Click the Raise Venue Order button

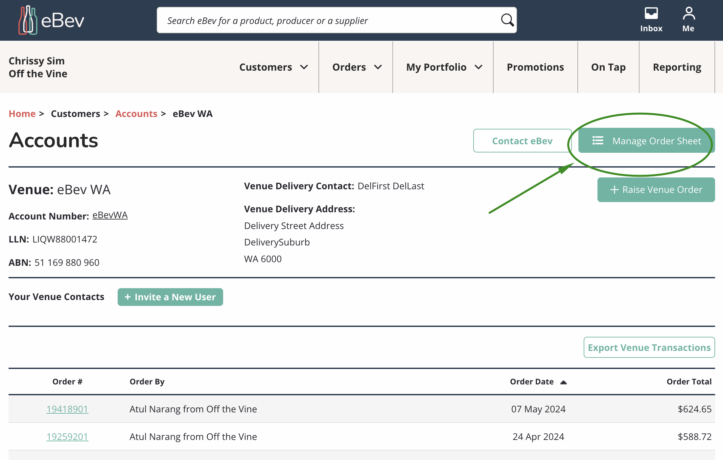click(x=656, y=190)
